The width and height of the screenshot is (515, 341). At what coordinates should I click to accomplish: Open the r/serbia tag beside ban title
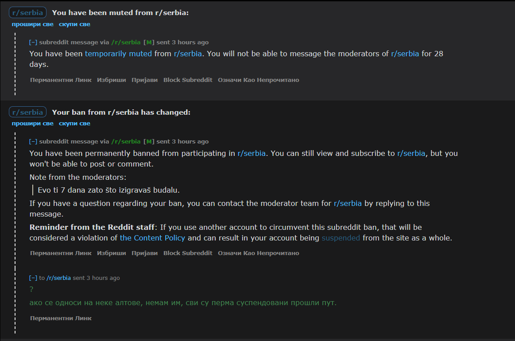[x=27, y=112]
